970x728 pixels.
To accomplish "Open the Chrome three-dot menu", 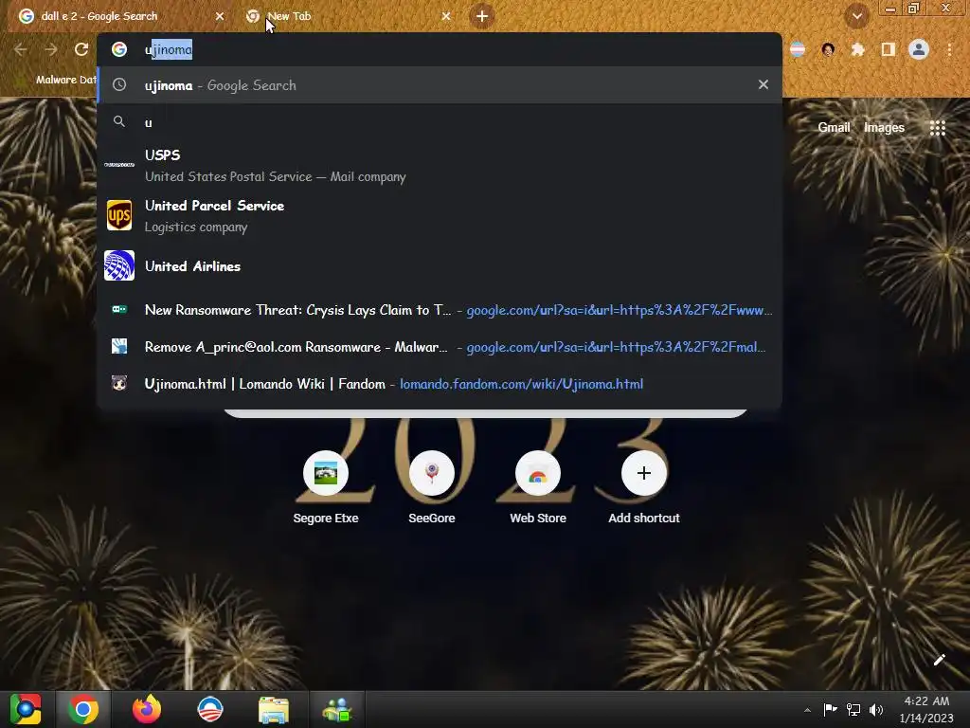I will click(x=949, y=49).
